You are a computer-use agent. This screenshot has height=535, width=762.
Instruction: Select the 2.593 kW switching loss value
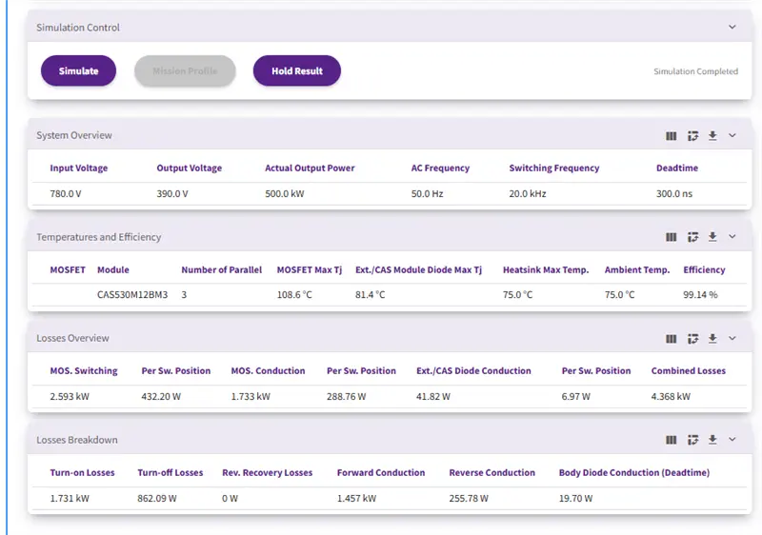pos(70,397)
